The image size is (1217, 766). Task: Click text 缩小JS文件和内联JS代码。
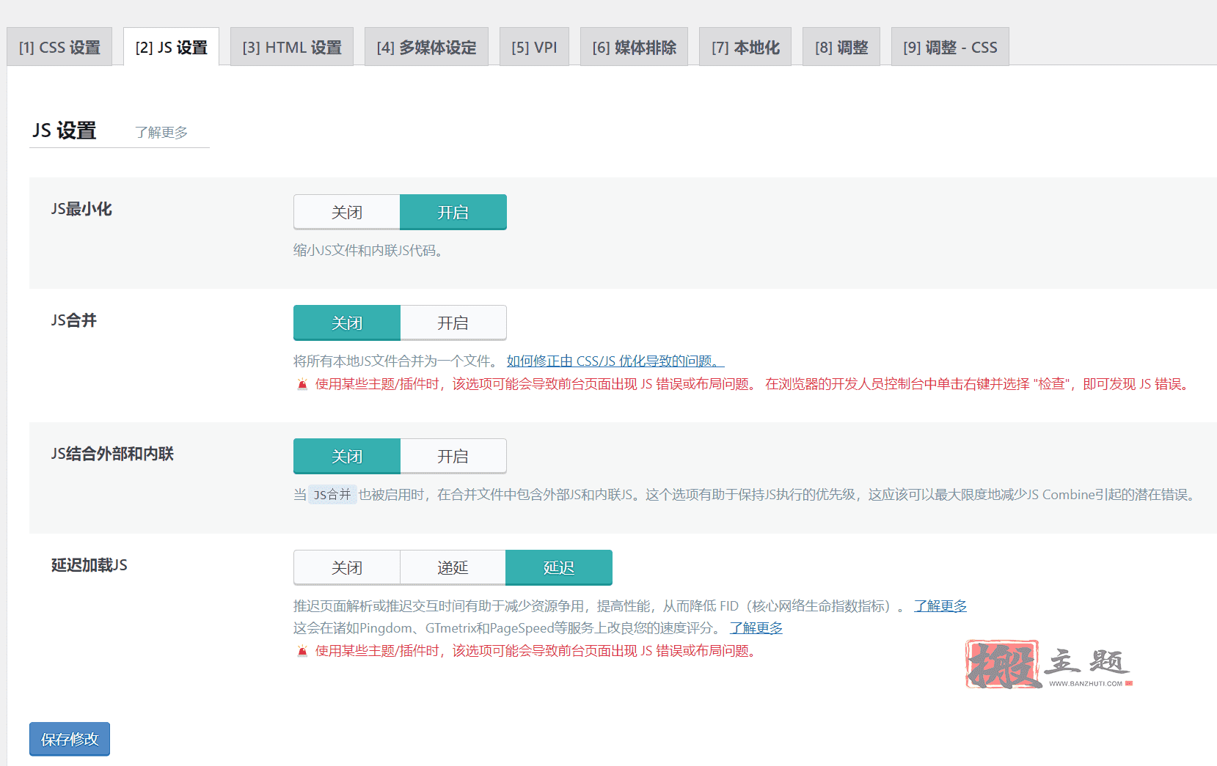tap(368, 250)
